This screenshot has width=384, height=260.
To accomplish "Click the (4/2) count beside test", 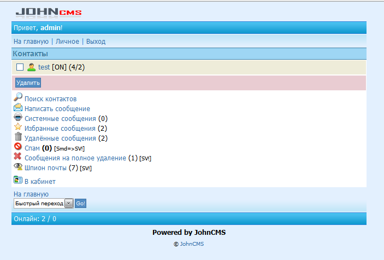I will [76, 67].
